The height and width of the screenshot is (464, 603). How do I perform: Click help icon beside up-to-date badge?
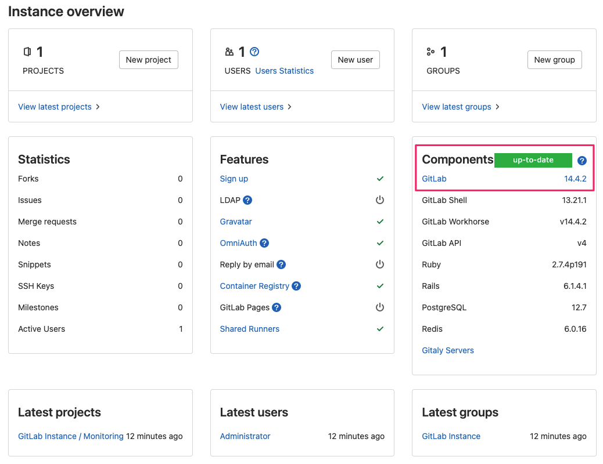pos(582,161)
